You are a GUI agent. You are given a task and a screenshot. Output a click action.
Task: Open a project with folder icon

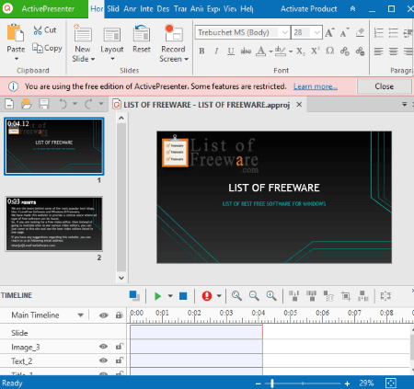[27, 104]
